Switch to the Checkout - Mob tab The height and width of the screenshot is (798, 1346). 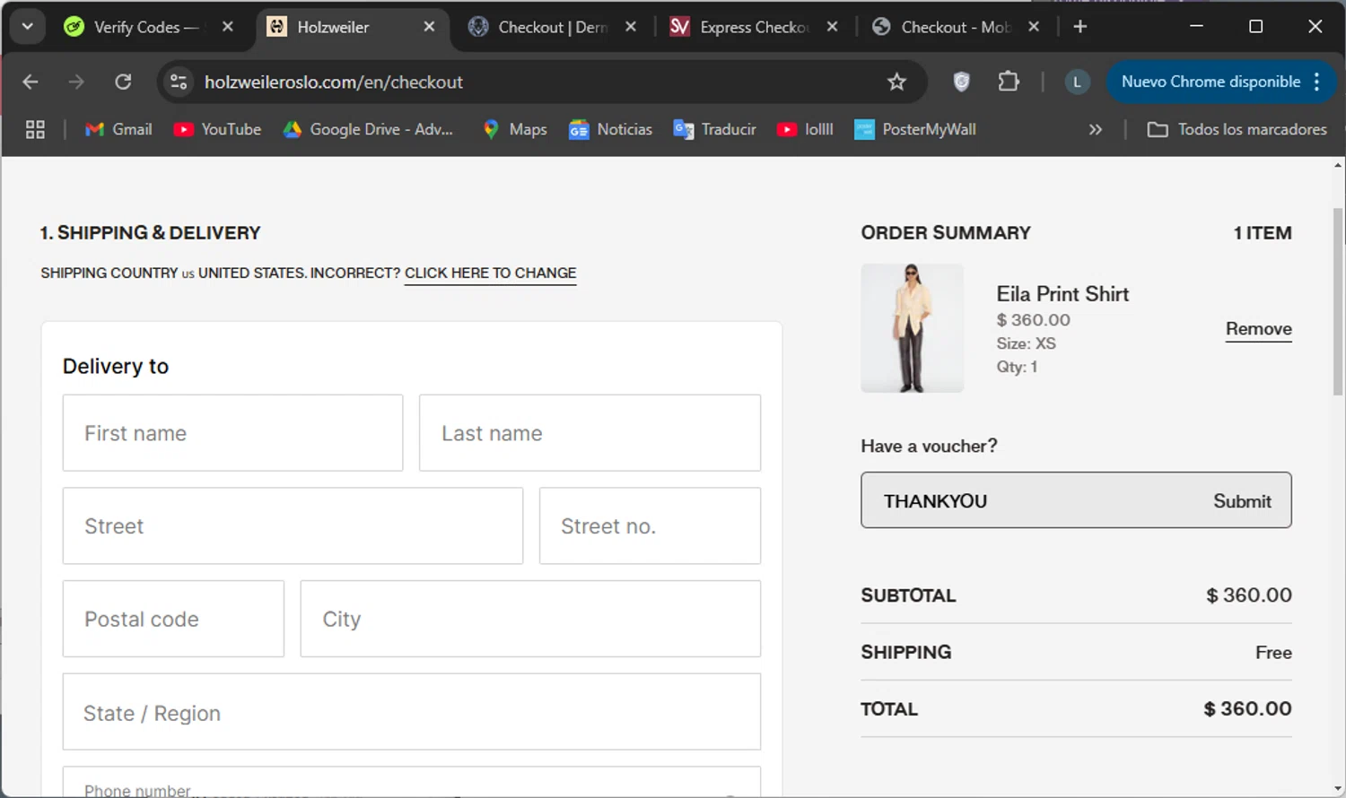pyautogui.click(x=942, y=27)
